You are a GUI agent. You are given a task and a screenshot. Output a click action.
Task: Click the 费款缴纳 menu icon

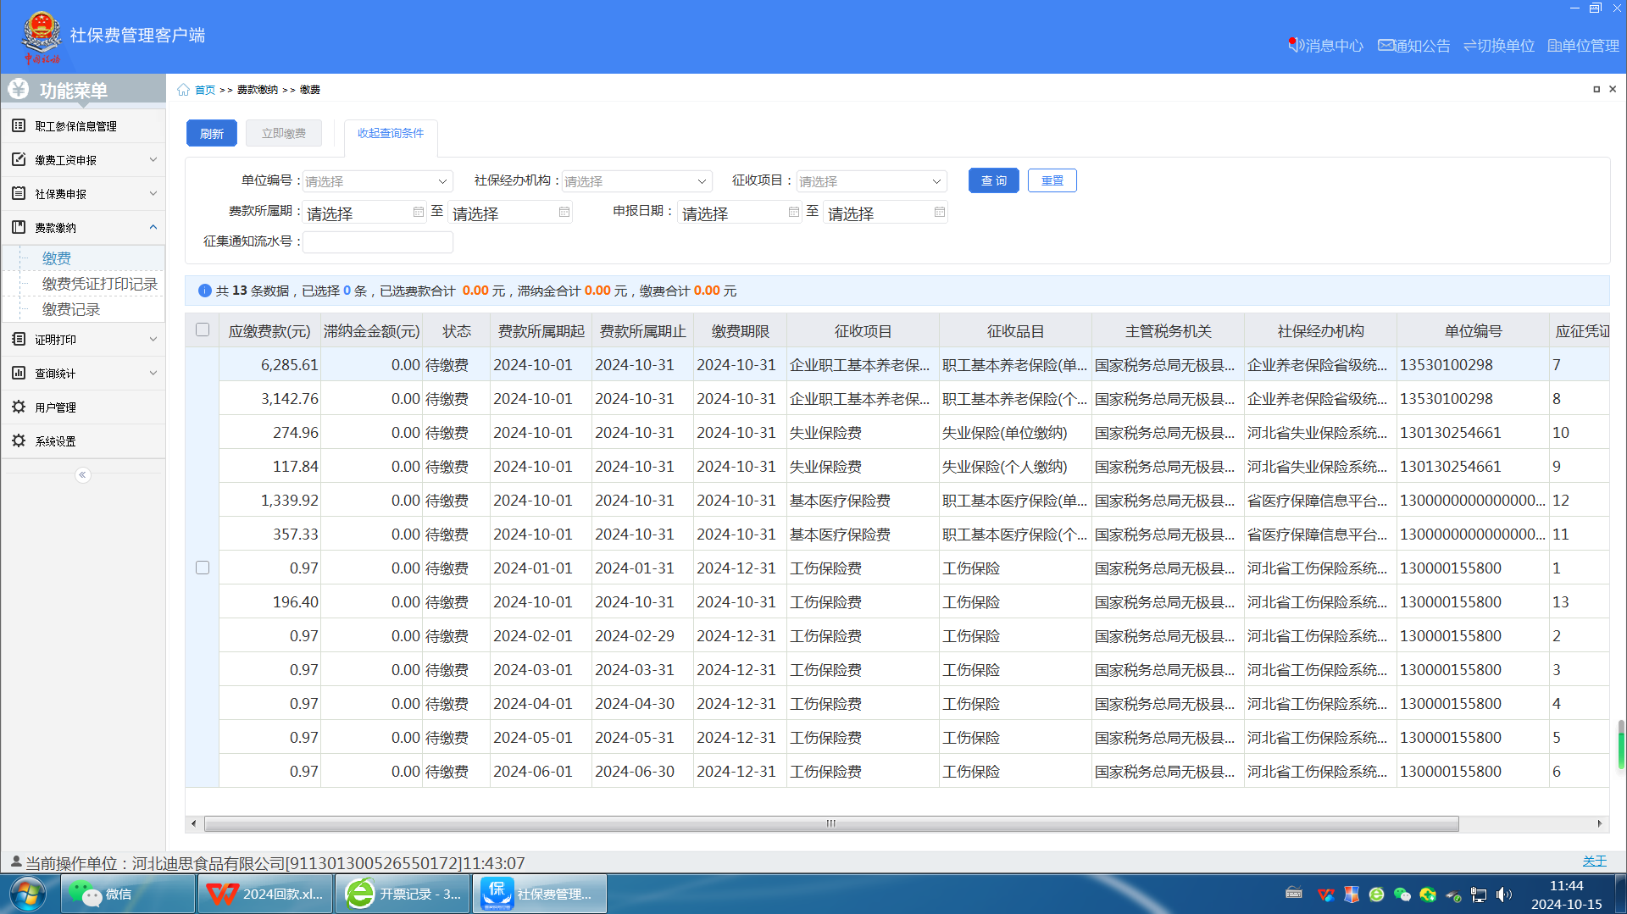pos(19,228)
